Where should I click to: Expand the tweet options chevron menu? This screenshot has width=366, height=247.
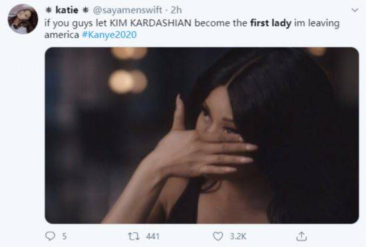point(355,10)
